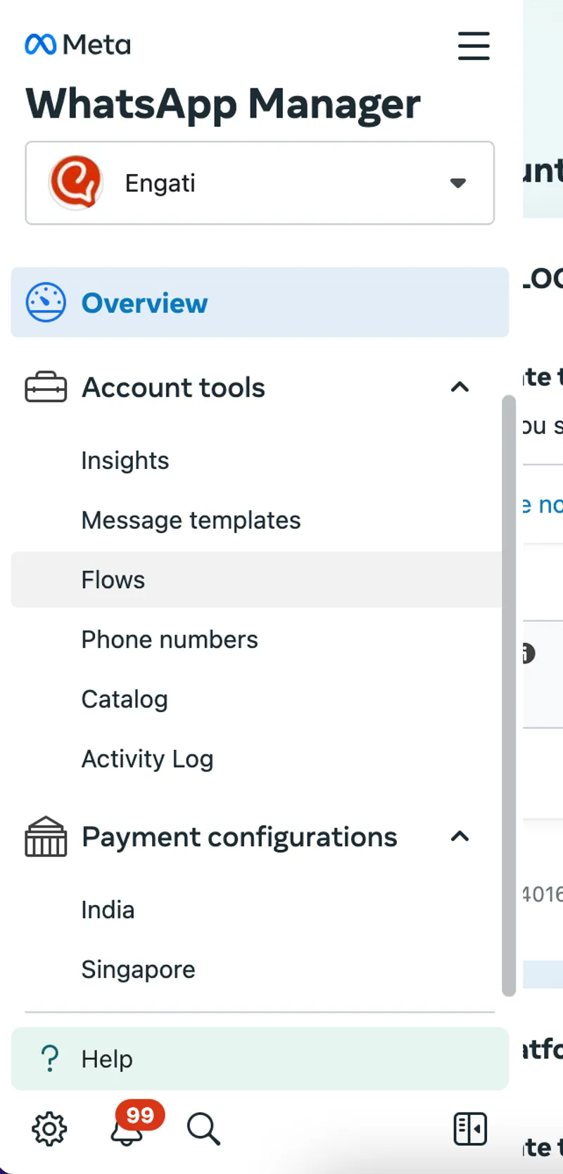Go to Flows

pyautogui.click(x=256, y=580)
